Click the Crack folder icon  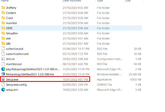pyautogui.click(x=3, y=18)
